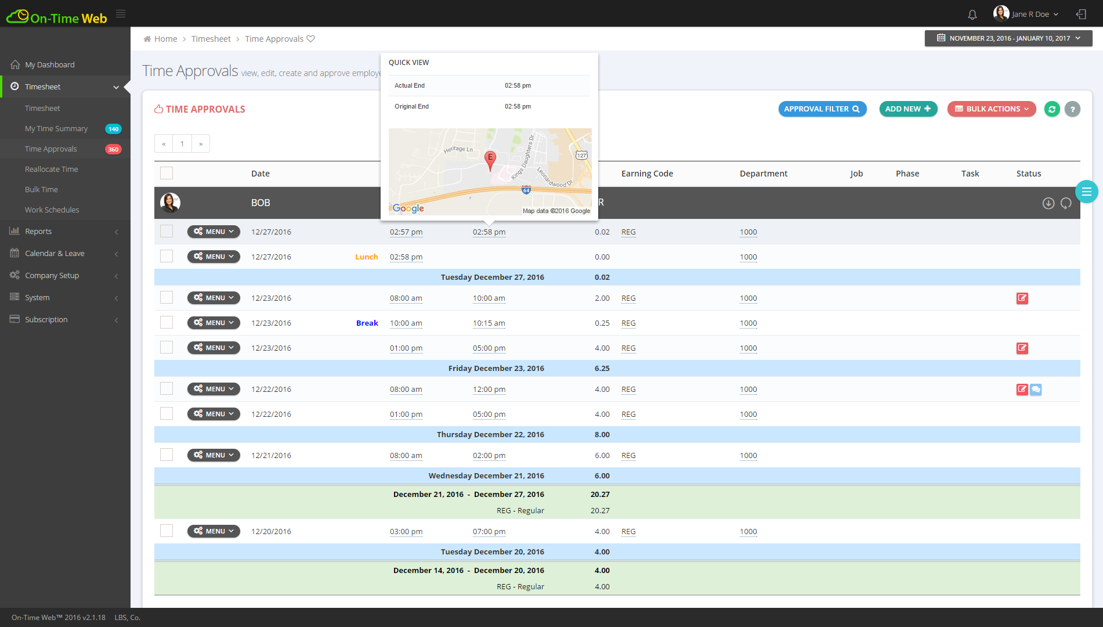Open MENU dropdown for the 12/27/2016 Lunch row

point(214,257)
